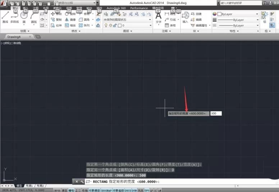Toggle layer on/off lightbulb icon
The image size is (279, 192).
pos(106,25)
